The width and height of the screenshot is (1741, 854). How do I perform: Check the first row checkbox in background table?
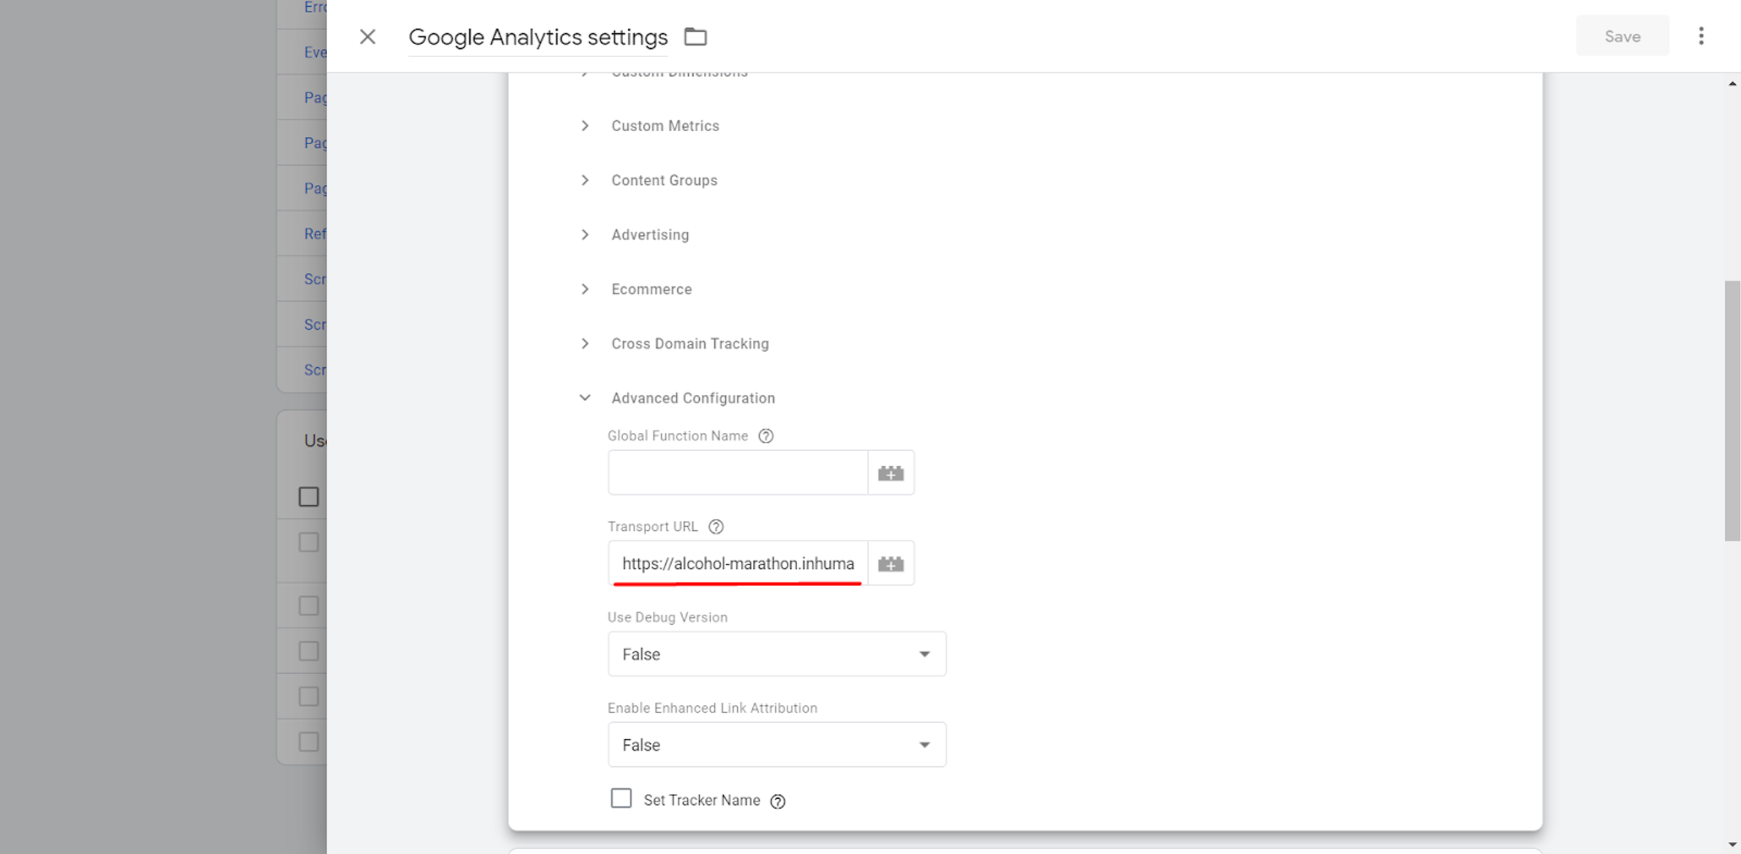(309, 543)
